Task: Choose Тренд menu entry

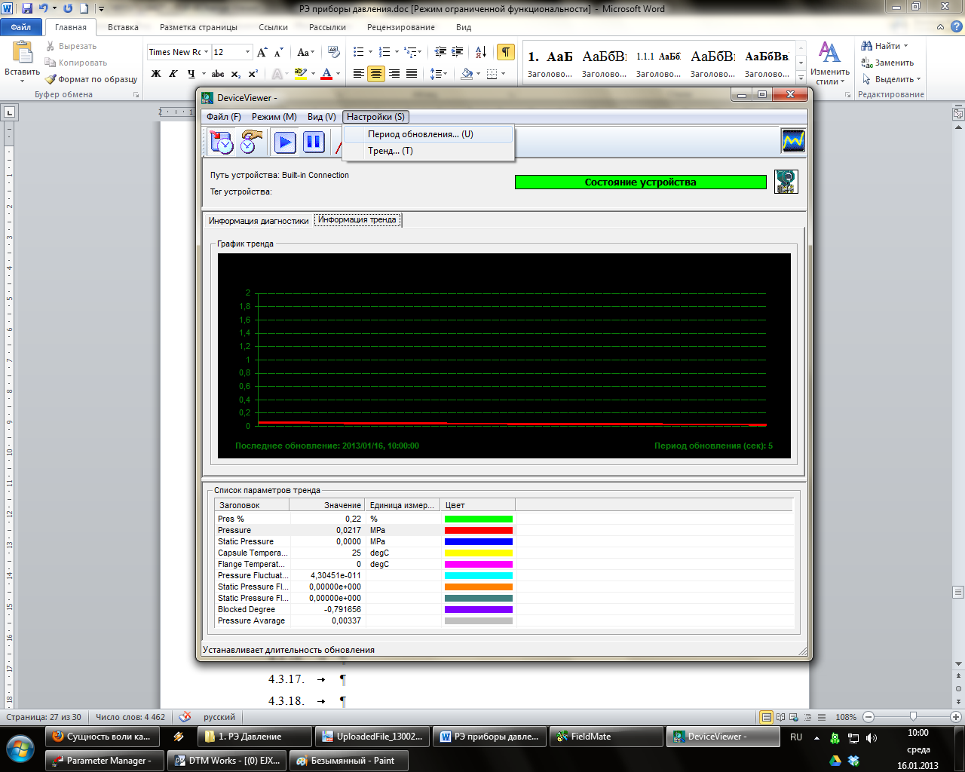Action: click(428, 151)
